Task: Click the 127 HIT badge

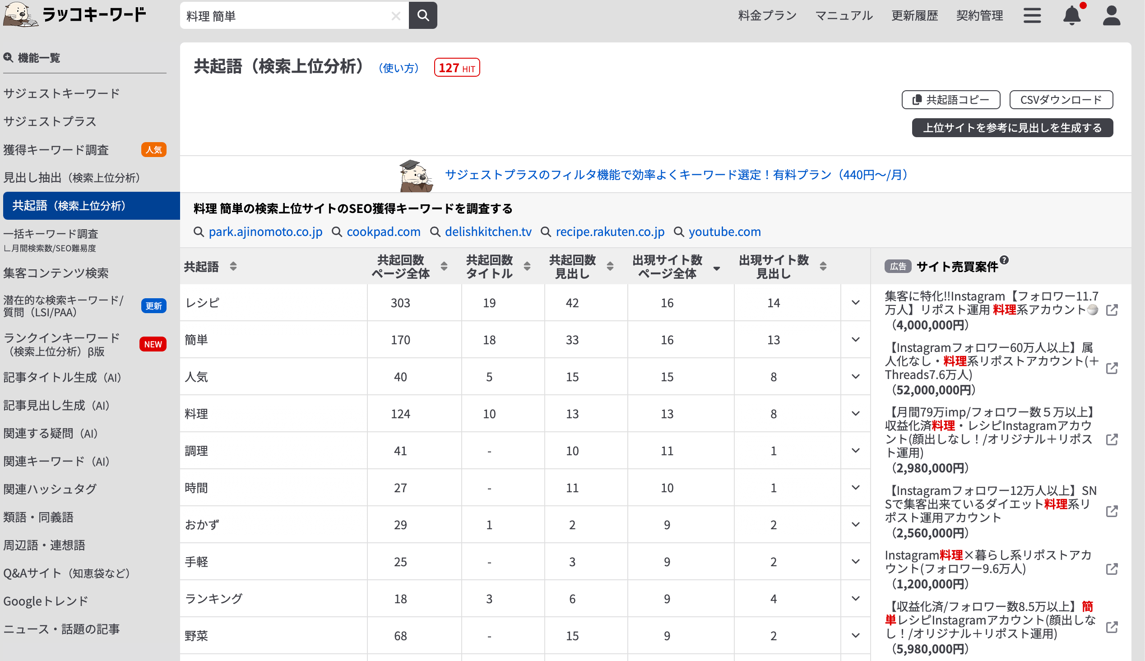Action: point(457,68)
